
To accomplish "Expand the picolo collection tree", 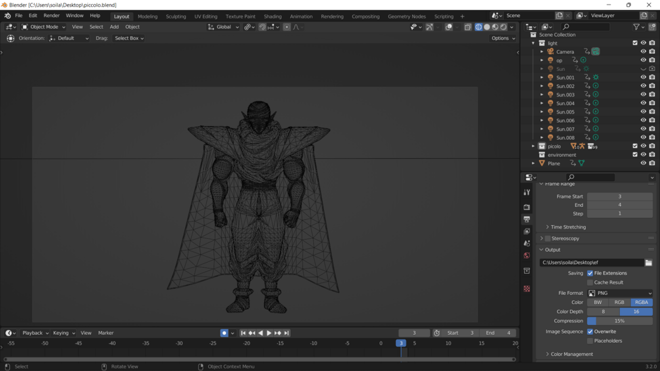I will click(533, 146).
